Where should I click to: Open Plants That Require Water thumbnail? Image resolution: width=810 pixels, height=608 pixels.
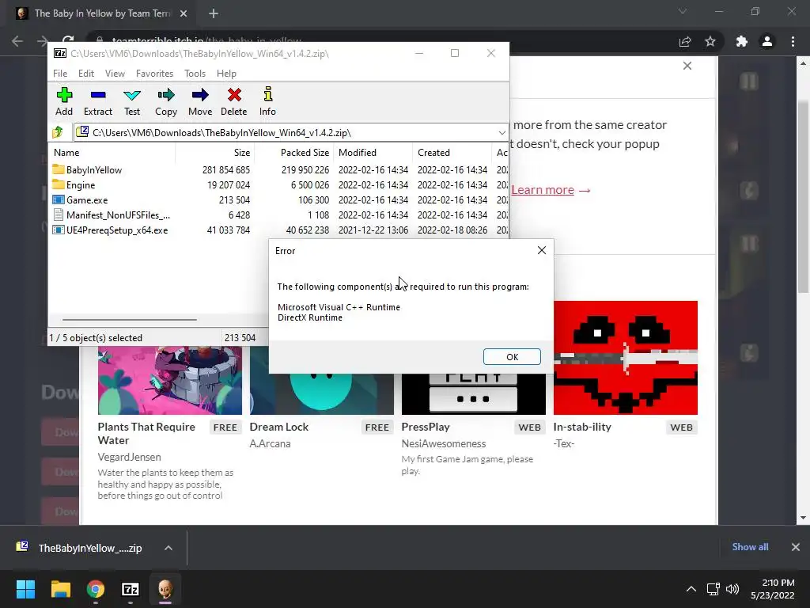170,380
